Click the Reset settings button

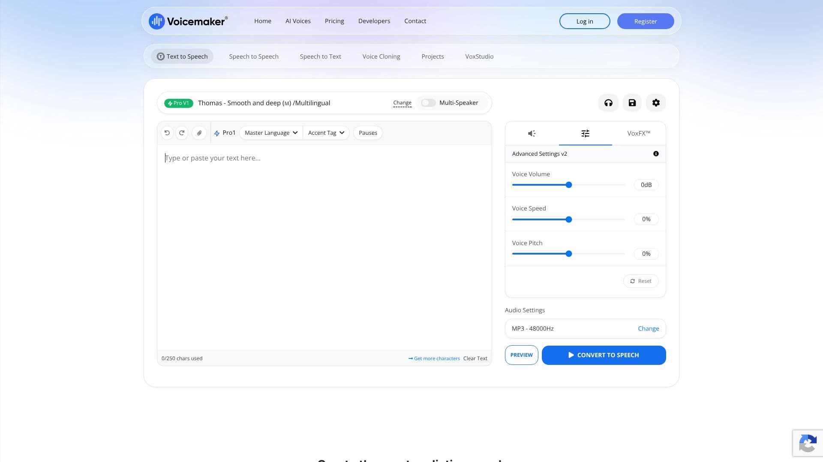pos(641,281)
